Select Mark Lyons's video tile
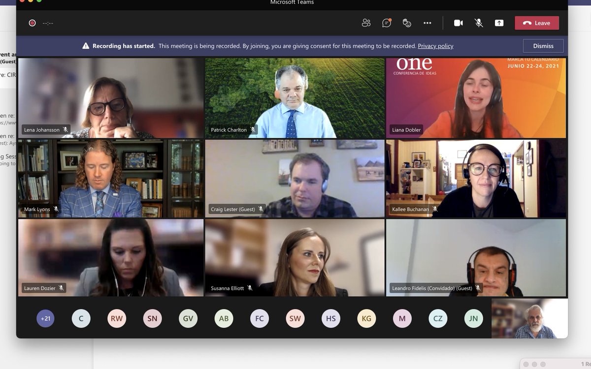Screen dimensions: 591x369 [x=111, y=178]
